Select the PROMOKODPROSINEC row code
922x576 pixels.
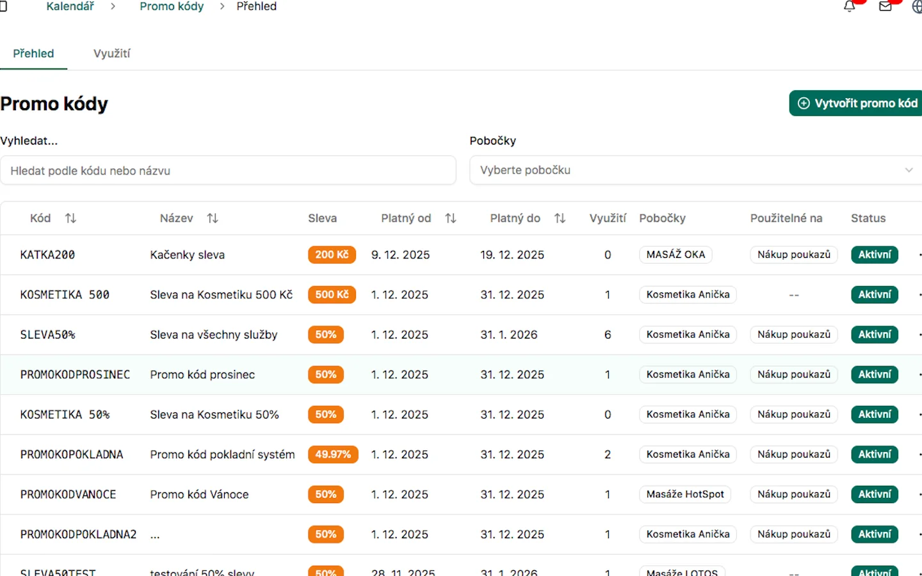pos(75,374)
